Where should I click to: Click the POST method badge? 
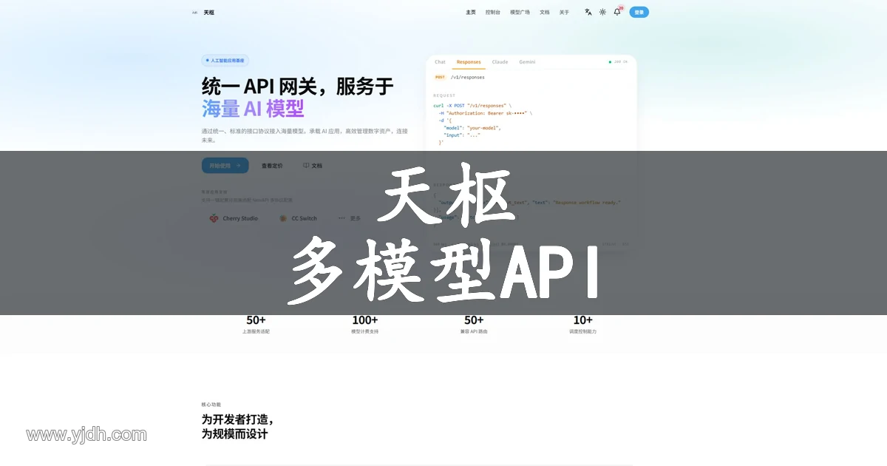click(440, 77)
